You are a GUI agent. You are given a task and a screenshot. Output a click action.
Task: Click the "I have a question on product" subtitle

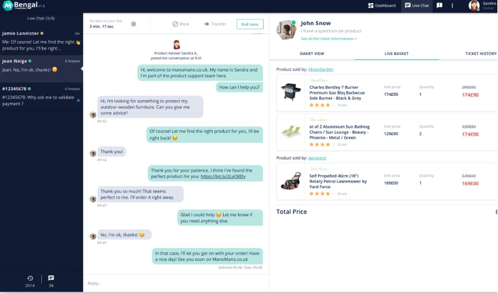[x=331, y=31]
